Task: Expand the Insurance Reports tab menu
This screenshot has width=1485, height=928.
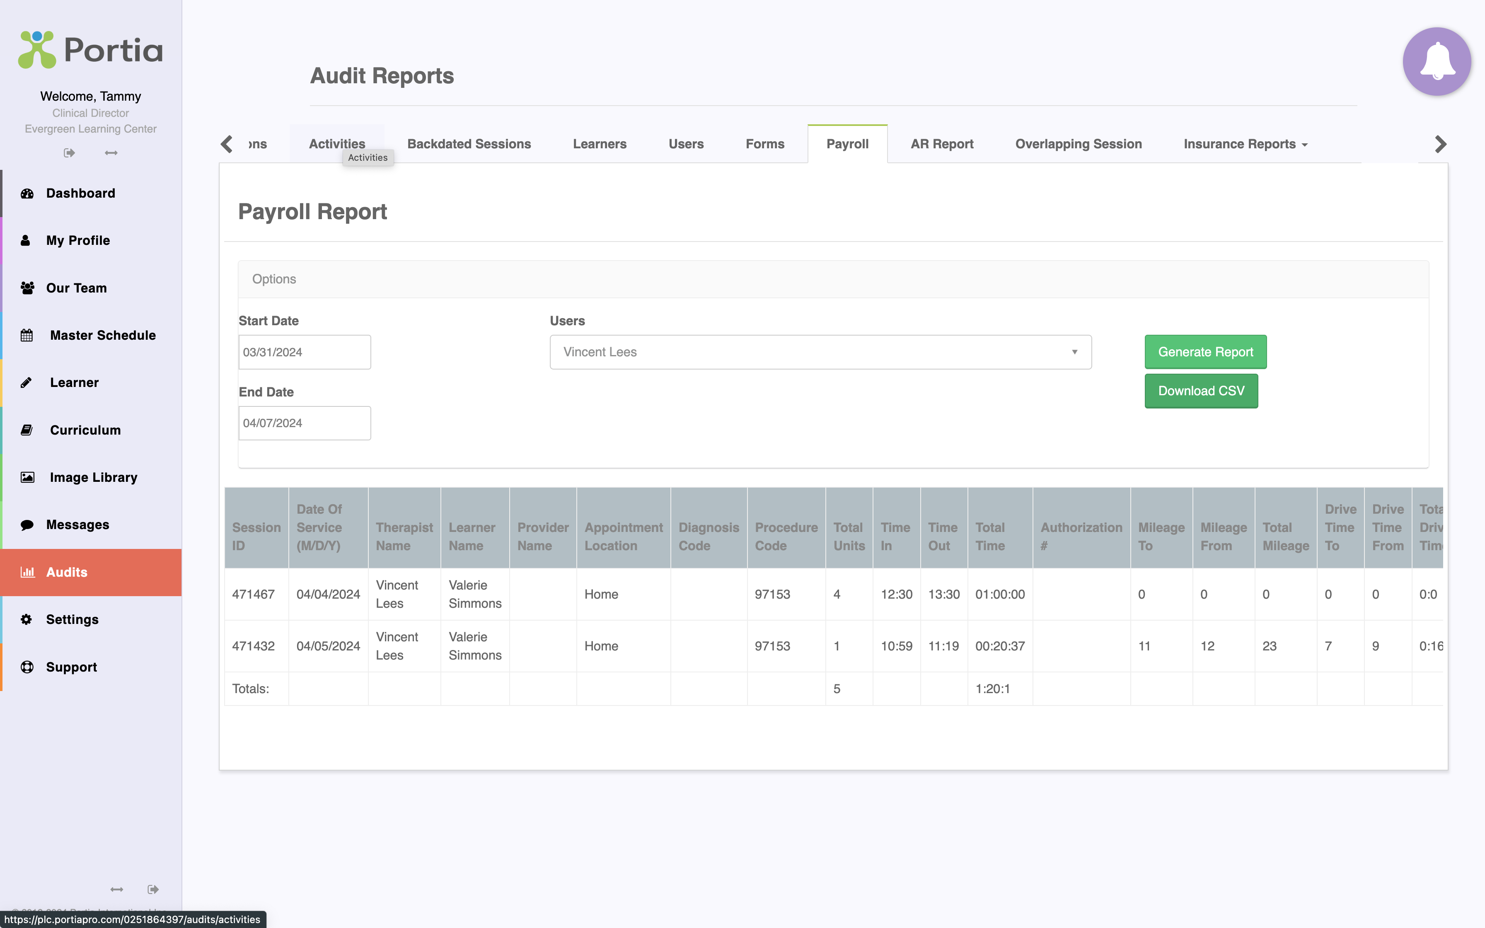Action: (1245, 144)
